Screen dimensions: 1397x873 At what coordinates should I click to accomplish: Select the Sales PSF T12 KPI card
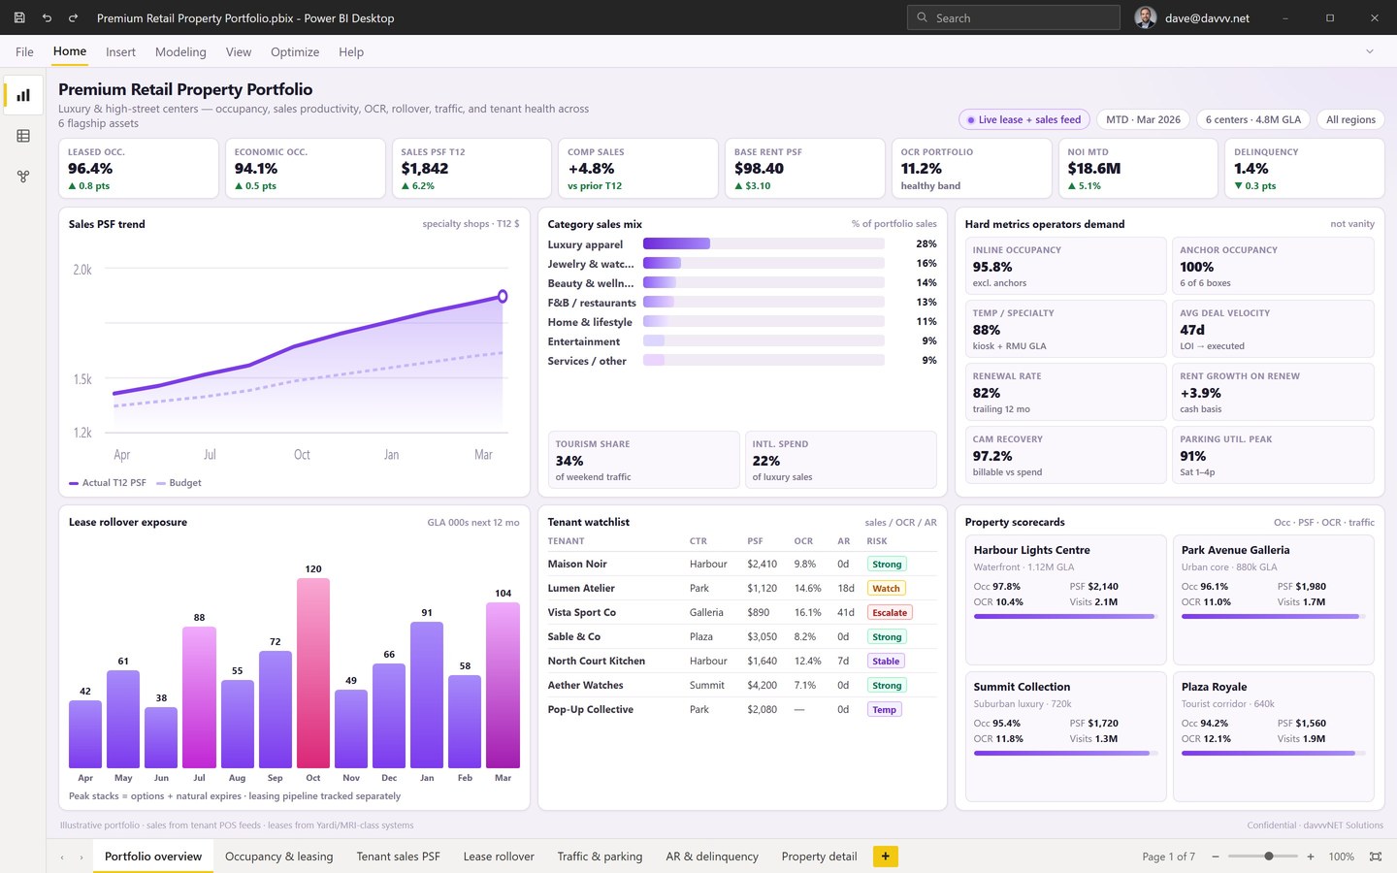coord(471,169)
